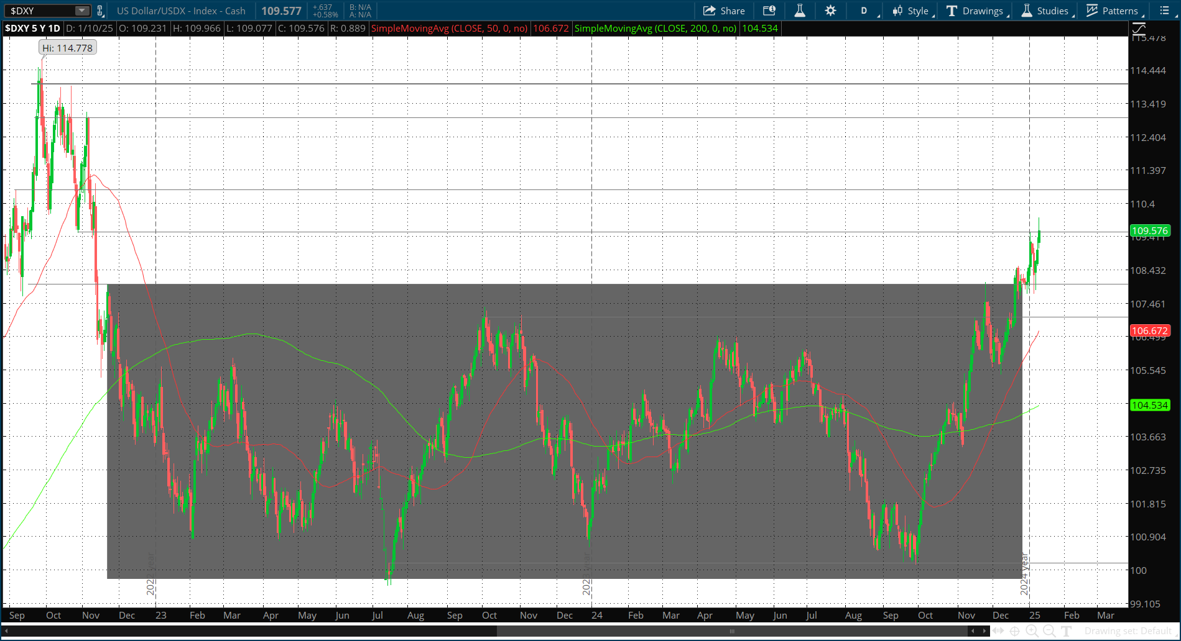Click the Sep label at time axis start
This screenshot has height=641, width=1181.
pyautogui.click(x=17, y=615)
